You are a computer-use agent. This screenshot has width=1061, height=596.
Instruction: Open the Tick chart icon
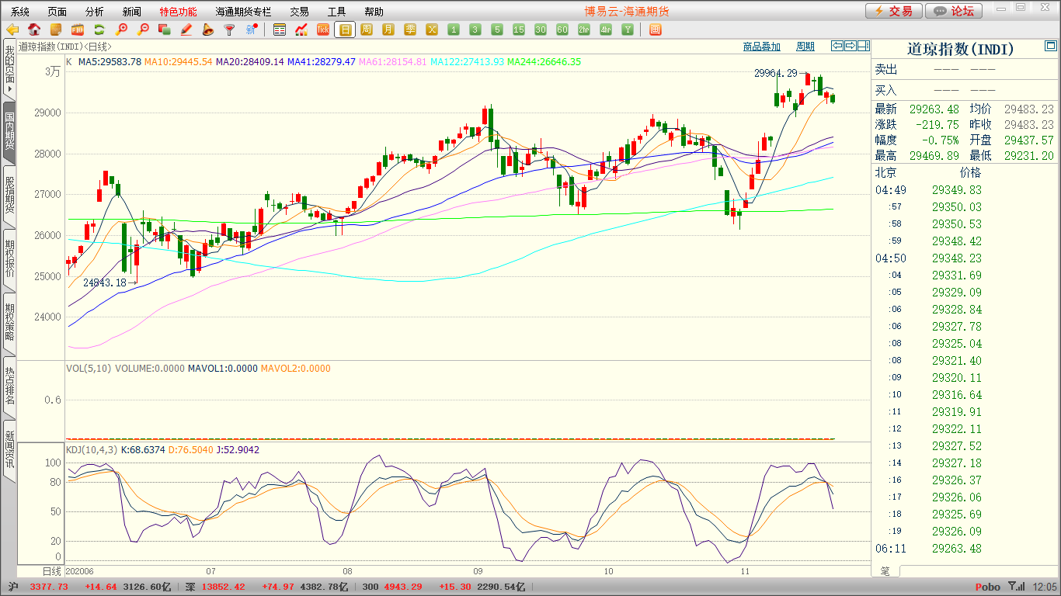323,30
